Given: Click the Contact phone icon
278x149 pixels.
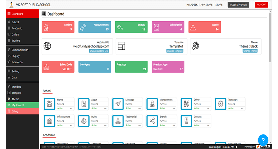Looking at the screenshot, I should pyautogui.click(x=186, y=121).
